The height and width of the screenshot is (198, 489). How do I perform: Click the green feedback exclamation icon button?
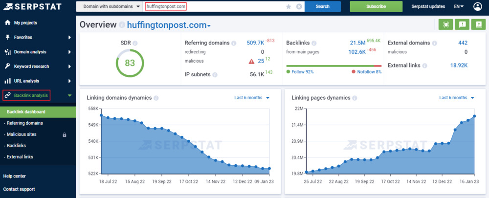click(462, 24)
